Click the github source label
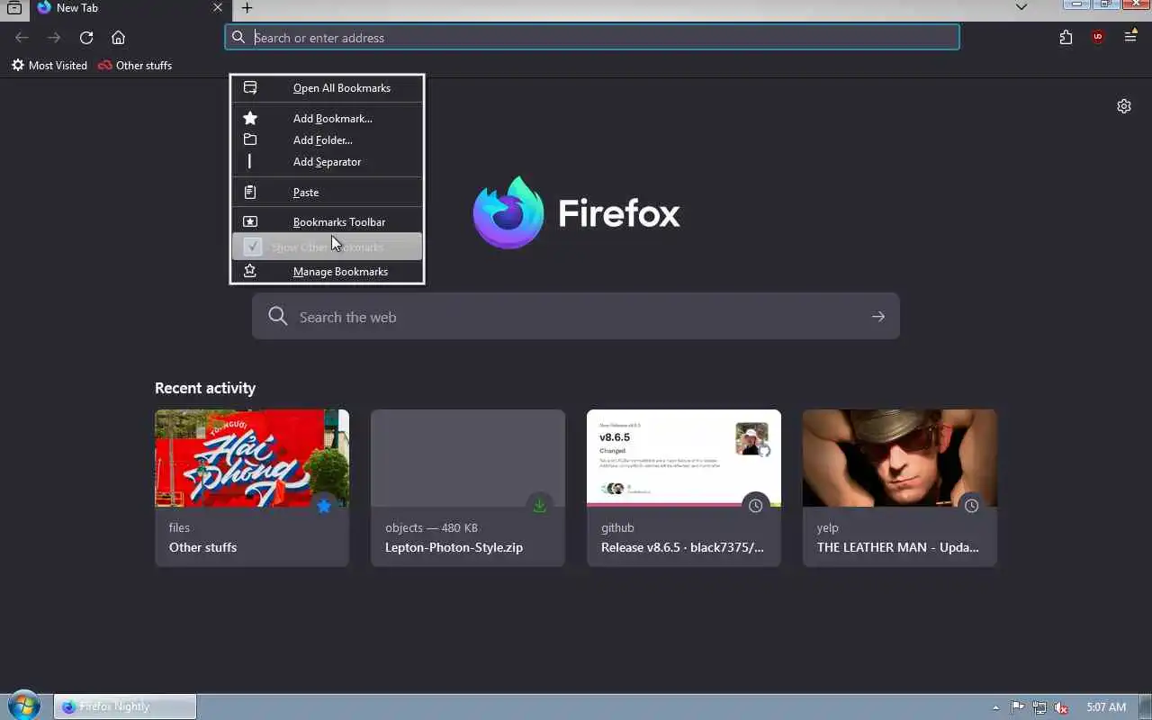This screenshot has height=720, width=1152. click(617, 528)
